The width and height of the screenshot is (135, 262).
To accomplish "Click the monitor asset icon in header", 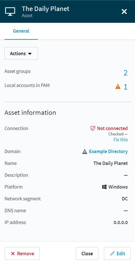I will [10, 12].
